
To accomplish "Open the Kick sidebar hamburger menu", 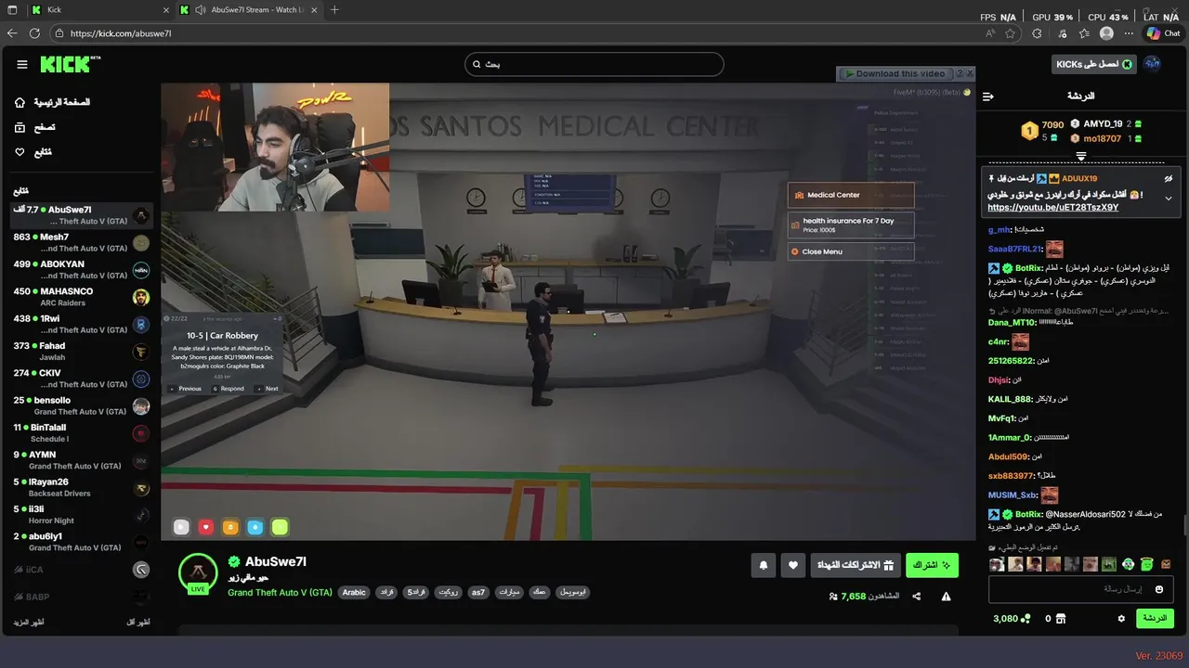I will 22,64.
